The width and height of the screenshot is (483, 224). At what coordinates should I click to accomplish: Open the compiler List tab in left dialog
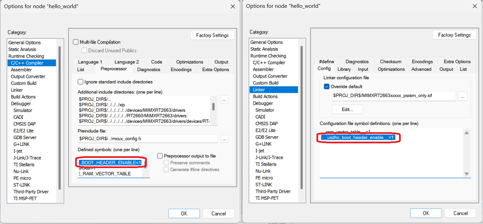81,69
